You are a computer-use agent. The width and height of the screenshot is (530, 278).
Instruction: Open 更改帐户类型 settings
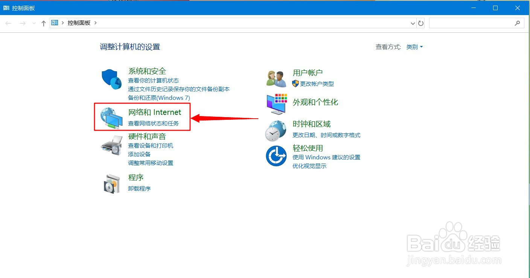pos(317,84)
